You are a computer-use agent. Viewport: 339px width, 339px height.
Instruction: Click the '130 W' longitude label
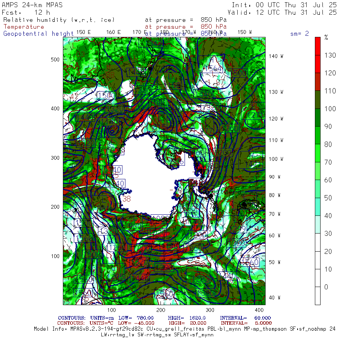276,92
